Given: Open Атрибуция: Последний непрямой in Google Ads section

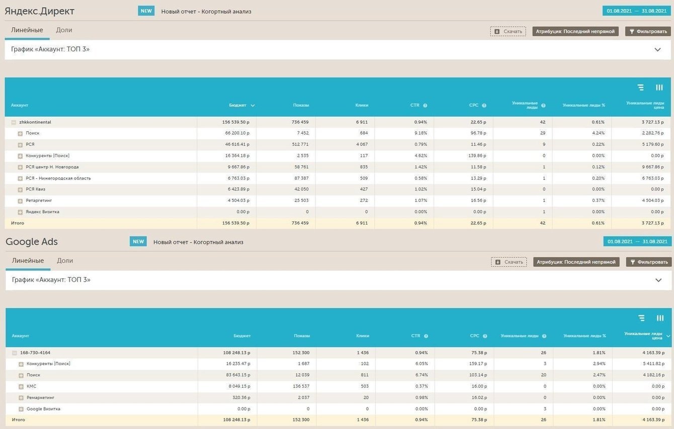Looking at the screenshot, I should click(576, 262).
